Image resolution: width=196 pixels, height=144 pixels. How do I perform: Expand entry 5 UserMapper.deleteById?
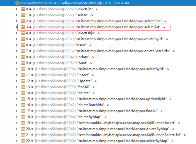click(x=16, y=39)
